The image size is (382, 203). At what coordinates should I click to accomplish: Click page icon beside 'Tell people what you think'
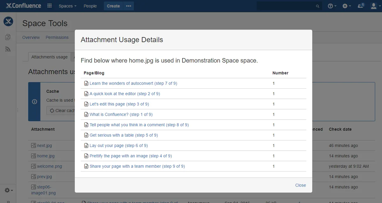click(x=86, y=125)
